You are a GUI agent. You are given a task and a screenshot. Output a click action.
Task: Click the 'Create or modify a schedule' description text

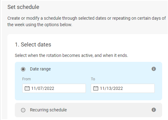(x=86, y=21)
